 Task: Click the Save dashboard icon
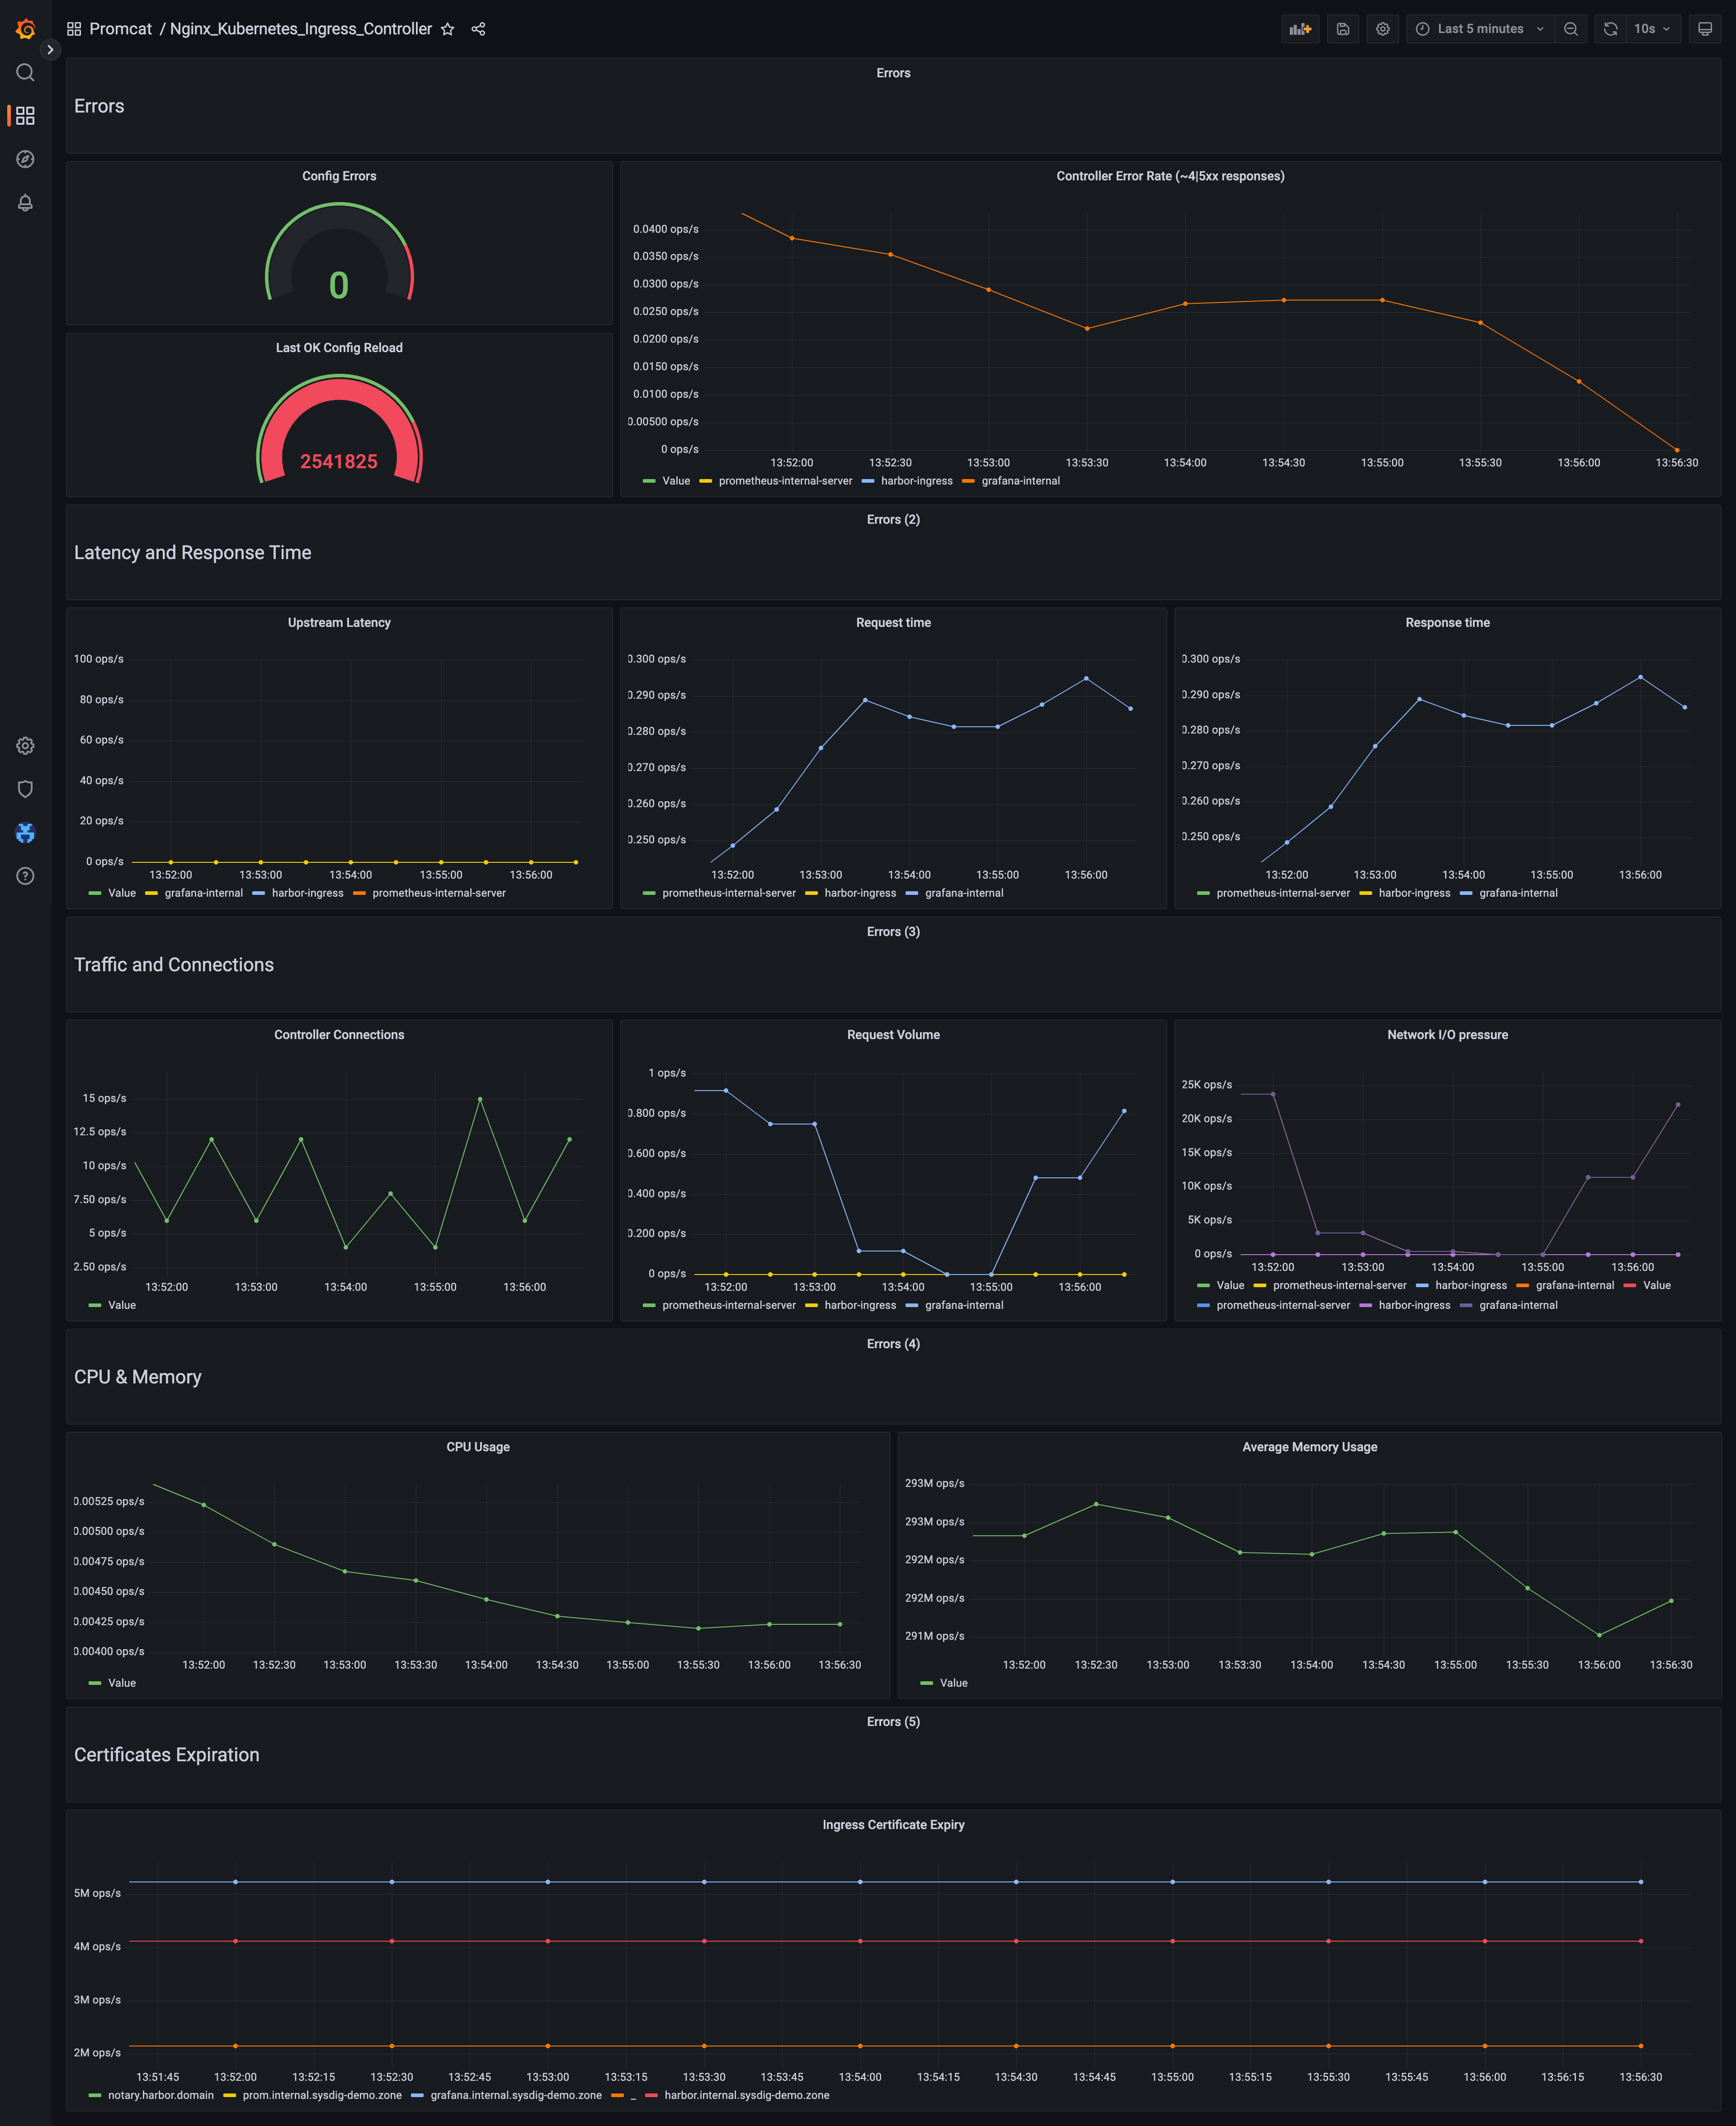(x=1343, y=29)
